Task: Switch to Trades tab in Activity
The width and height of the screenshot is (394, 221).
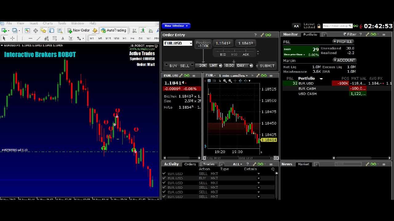Action: pyautogui.click(x=209, y=164)
